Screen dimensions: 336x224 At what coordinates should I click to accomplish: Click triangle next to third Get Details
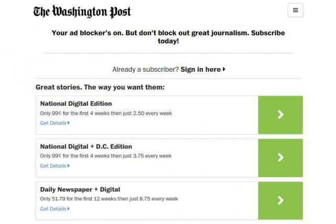coord(69,209)
